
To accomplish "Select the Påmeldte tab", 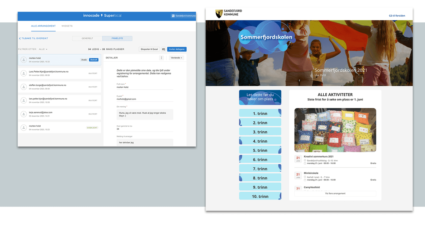I will [117, 39].
